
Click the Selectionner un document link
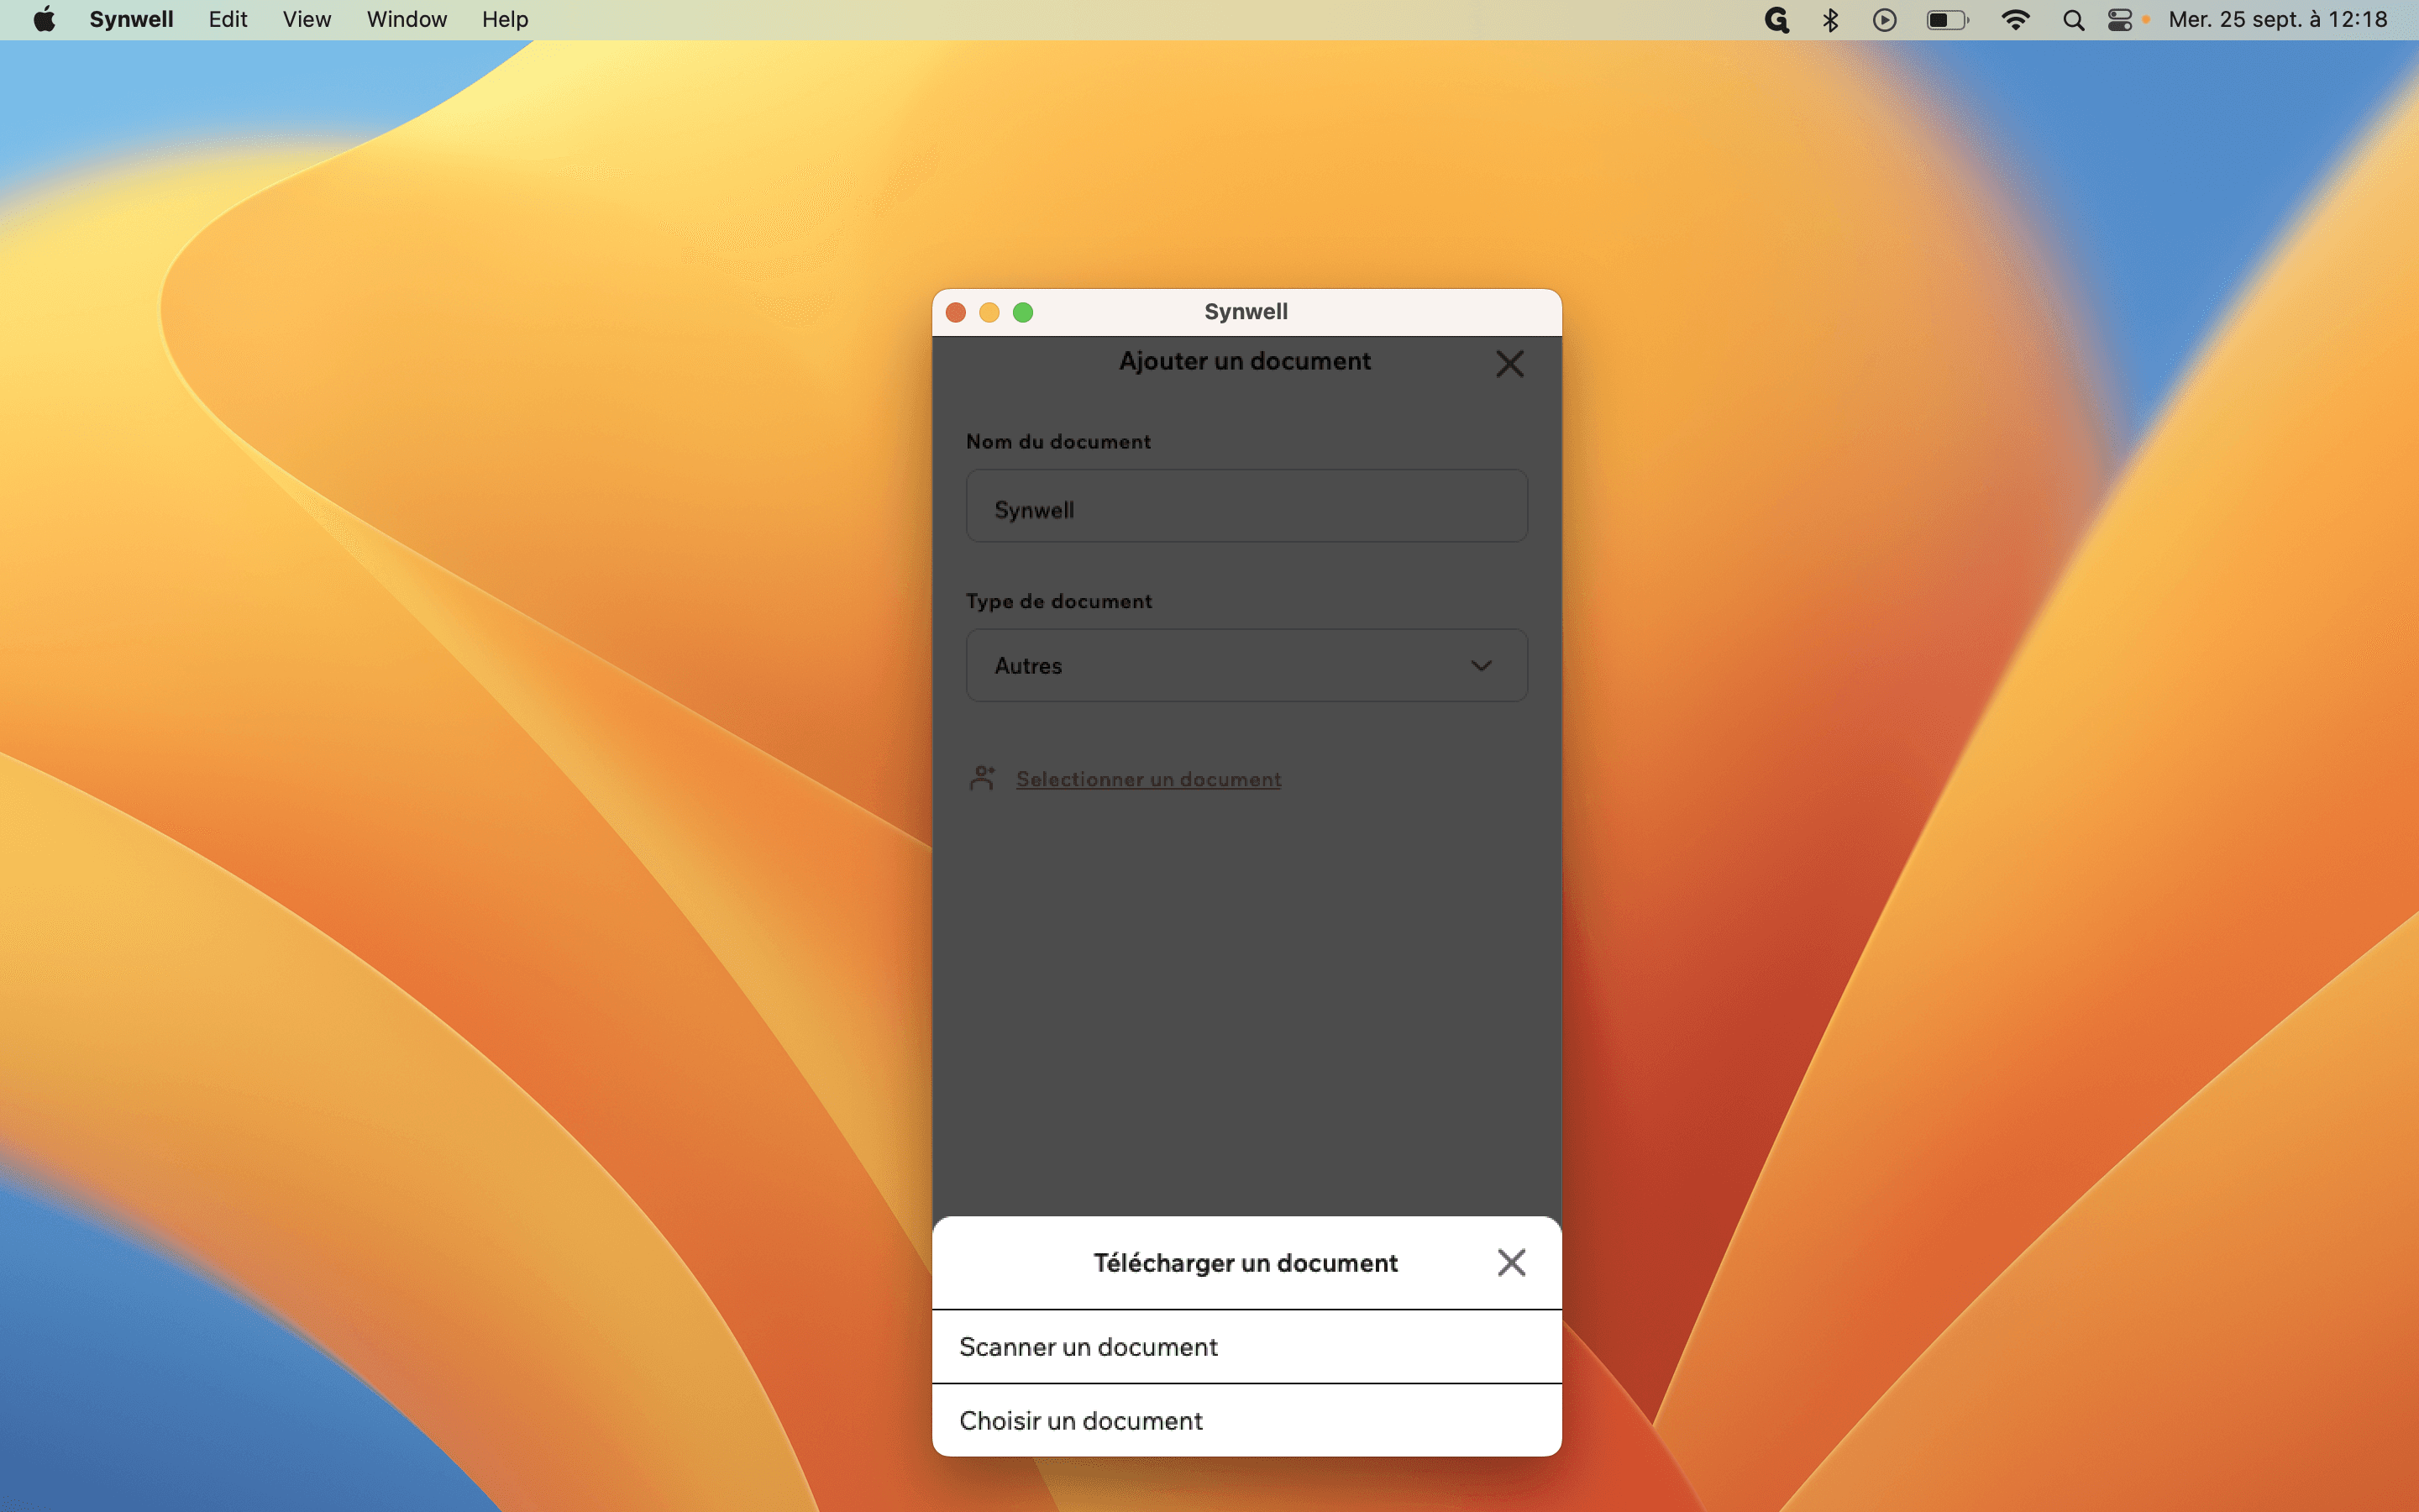point(1148,779)
